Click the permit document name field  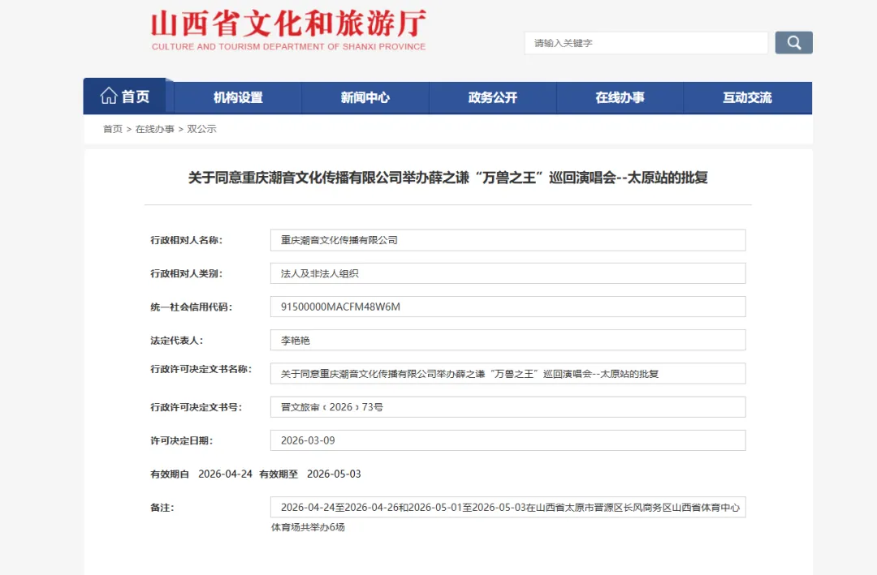point(508,374)
